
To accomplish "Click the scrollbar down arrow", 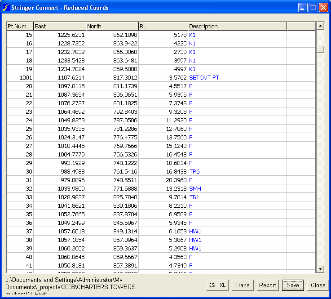I will tap(320, 269).
